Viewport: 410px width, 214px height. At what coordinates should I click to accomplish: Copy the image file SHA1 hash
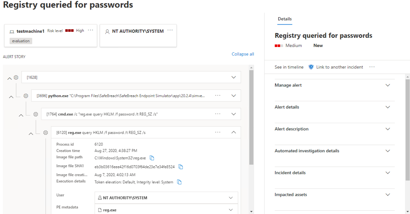tap(181, 167)
